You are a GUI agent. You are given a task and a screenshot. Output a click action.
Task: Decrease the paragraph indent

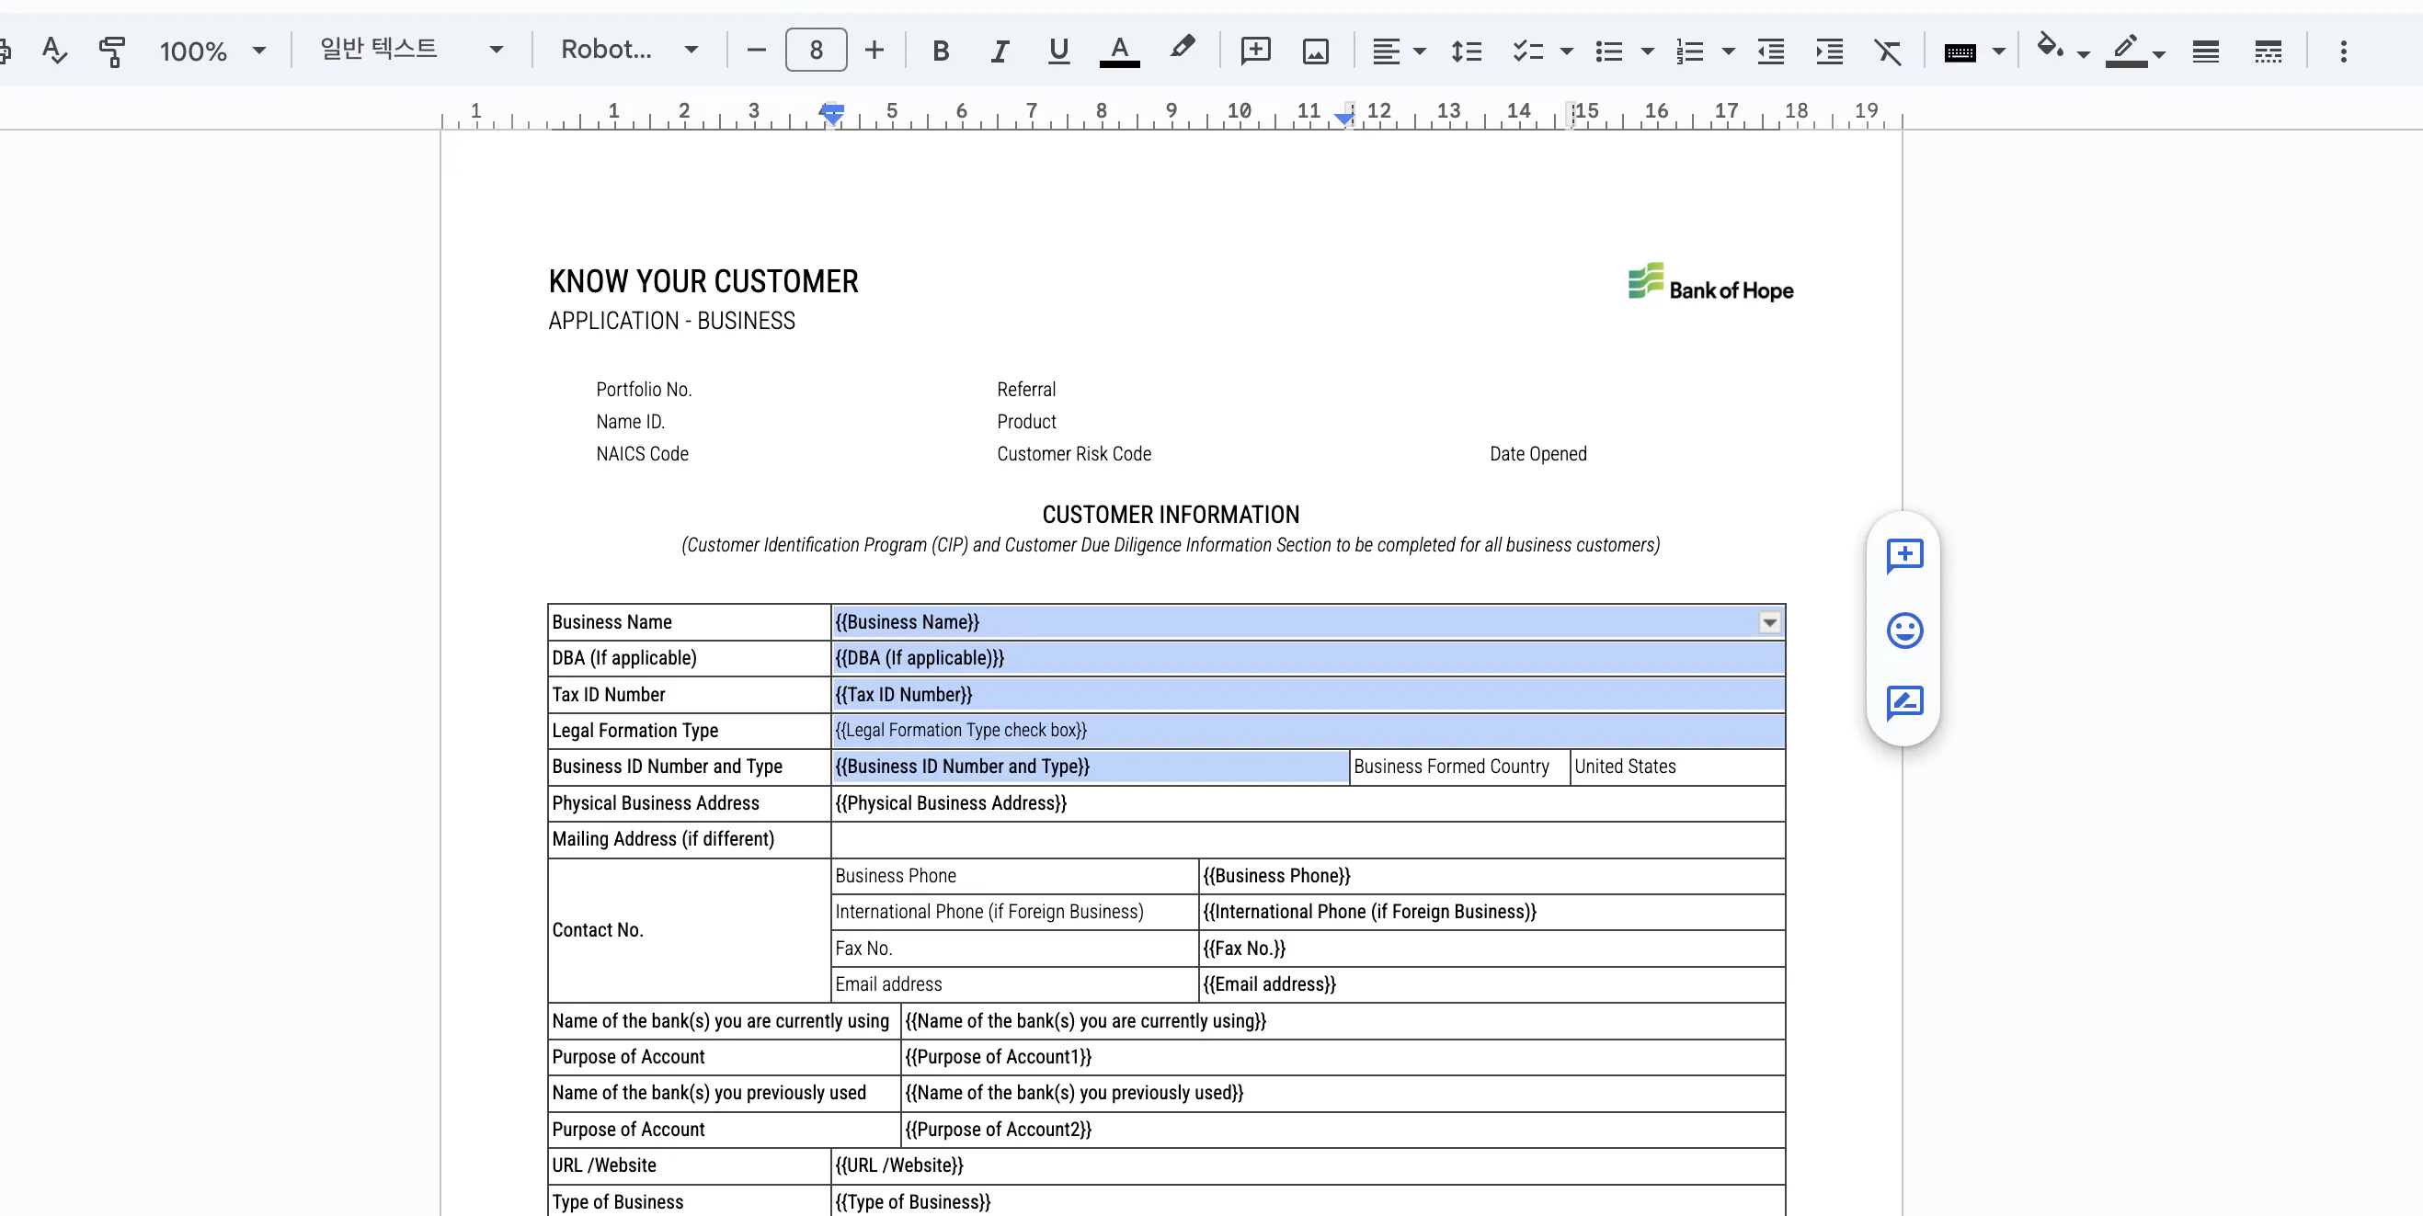click(1771, 51)
